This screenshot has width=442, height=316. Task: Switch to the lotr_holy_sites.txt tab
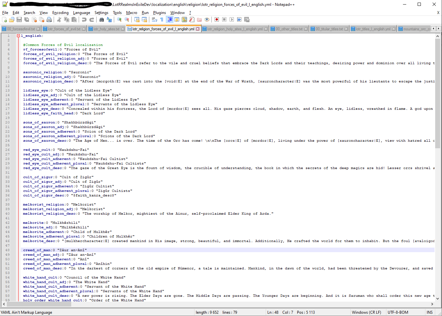pos(106,29)
